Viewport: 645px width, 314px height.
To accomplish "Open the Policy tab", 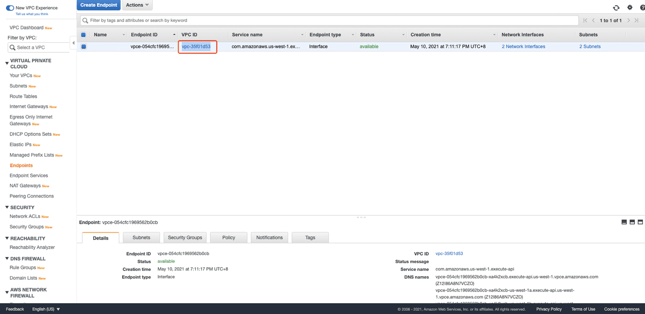I will pos(229,237).
